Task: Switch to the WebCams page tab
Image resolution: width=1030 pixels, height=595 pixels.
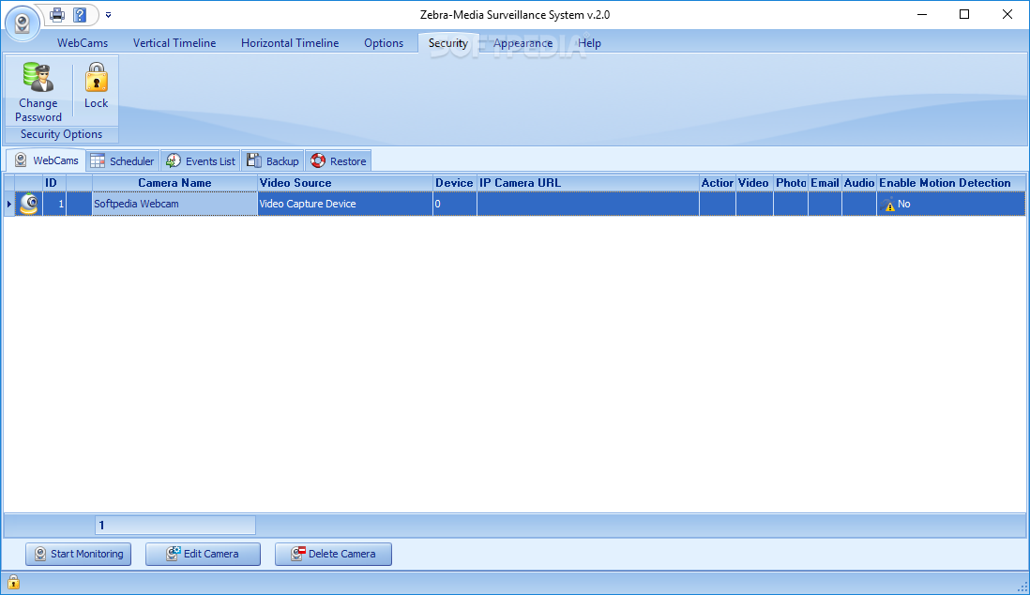Action: pos(46,160)
